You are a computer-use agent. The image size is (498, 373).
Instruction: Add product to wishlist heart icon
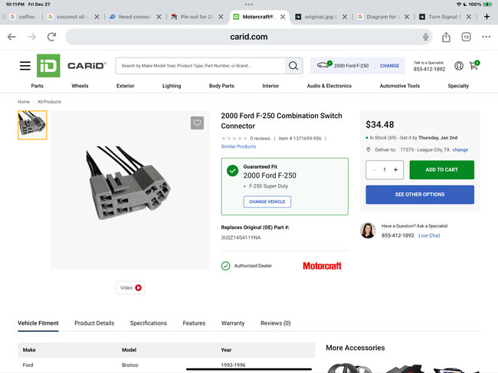(x=197, y=123)
